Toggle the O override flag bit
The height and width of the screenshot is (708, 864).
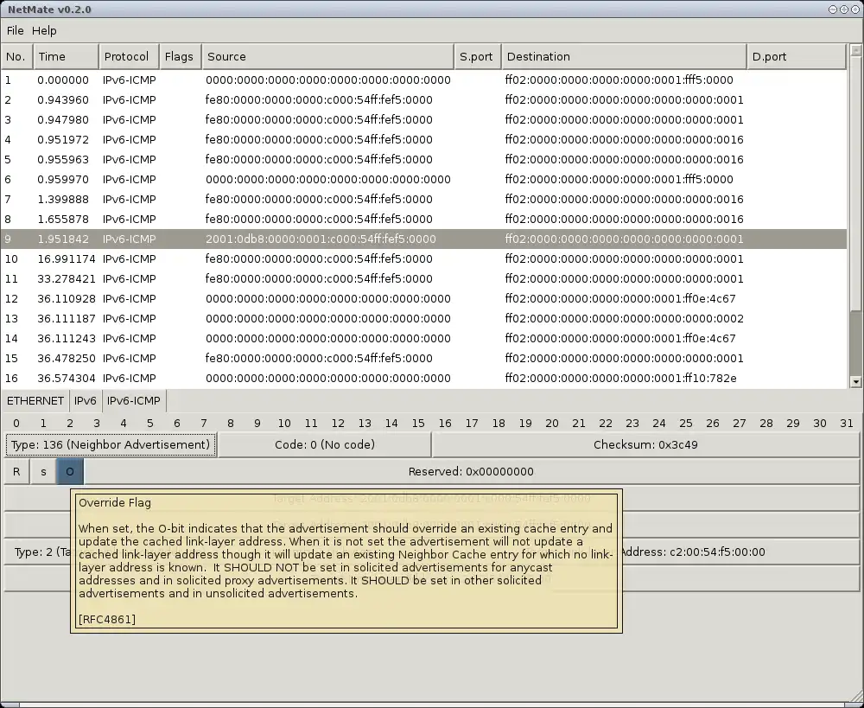click(x=70, y=471)
